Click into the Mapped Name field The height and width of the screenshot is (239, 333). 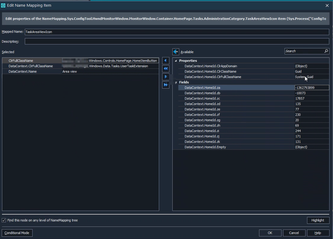175,32
